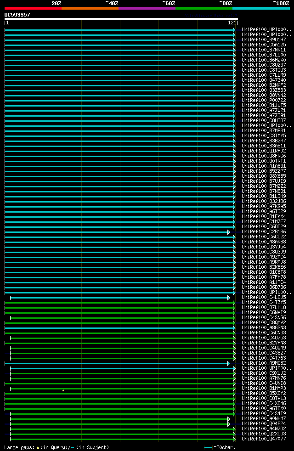This screenshot has width=294, height=451.
Task: Open hit UniRef100_C8U237
Action: click(264, 65)
